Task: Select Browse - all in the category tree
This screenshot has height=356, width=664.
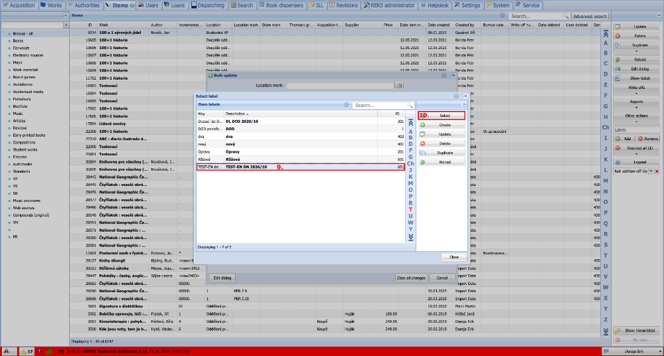Action: pos(23,33)
